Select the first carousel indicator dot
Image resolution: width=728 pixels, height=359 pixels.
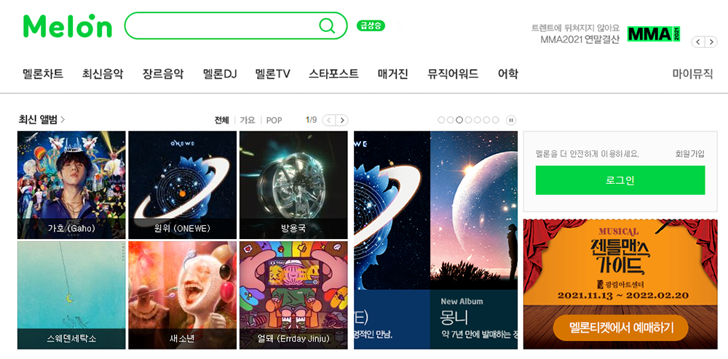[442, 120]
